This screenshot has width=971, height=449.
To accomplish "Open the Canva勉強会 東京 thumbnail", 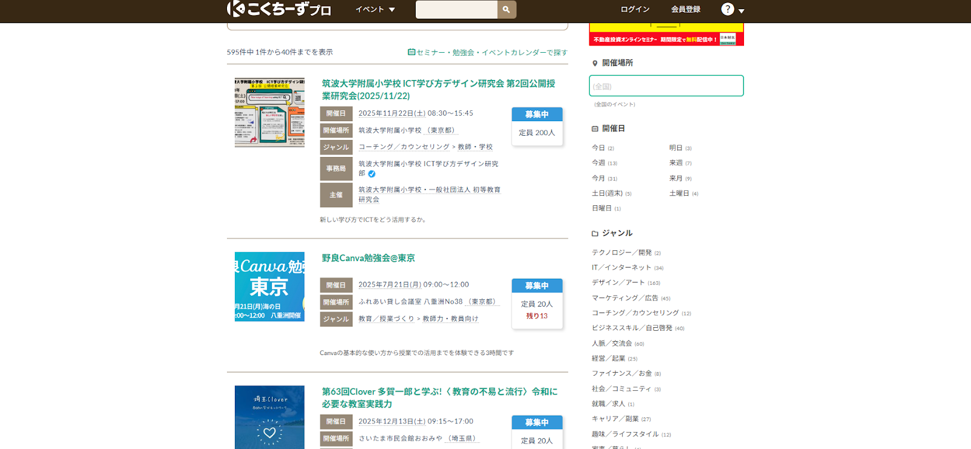I will pos(269,287).
